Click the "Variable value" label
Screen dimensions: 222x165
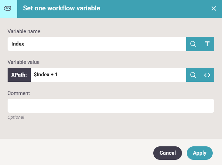coord(23,62)
